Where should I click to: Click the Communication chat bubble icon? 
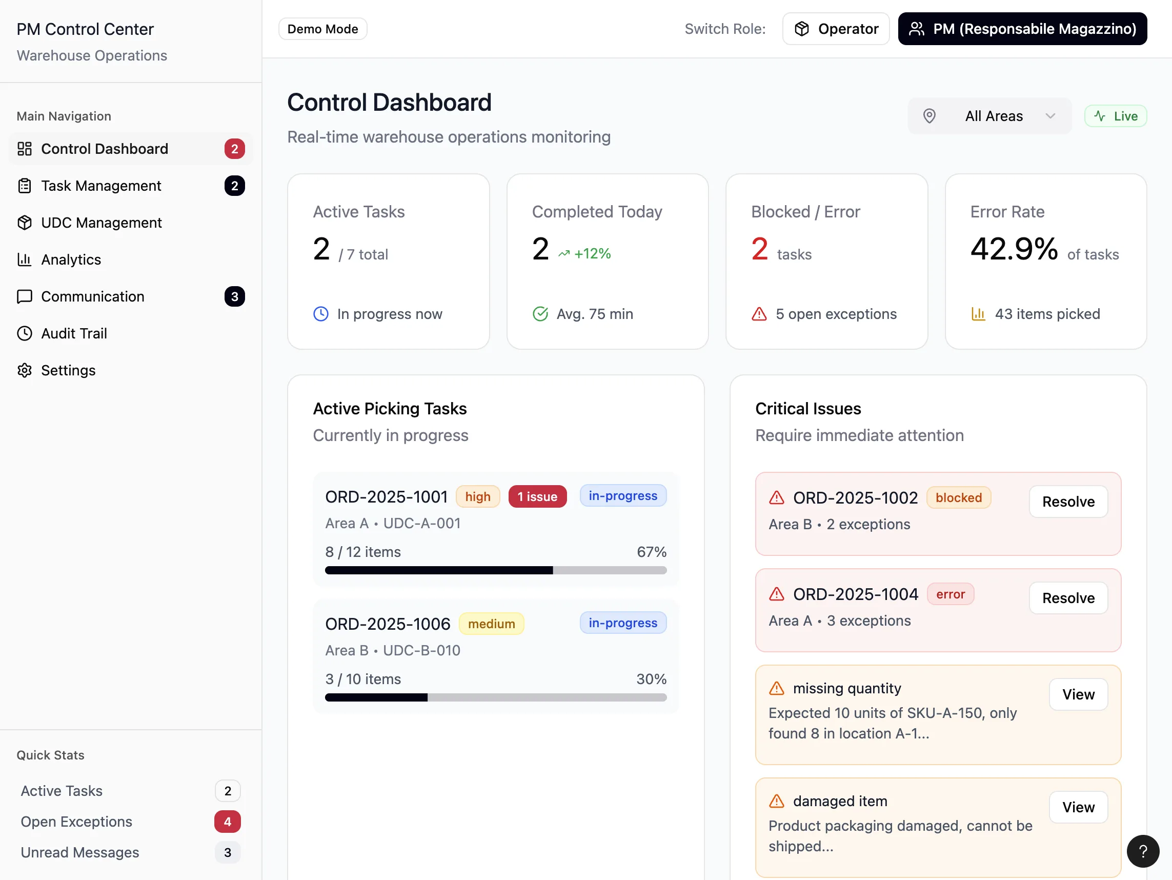pyautogui.click(x=25, y=296)
